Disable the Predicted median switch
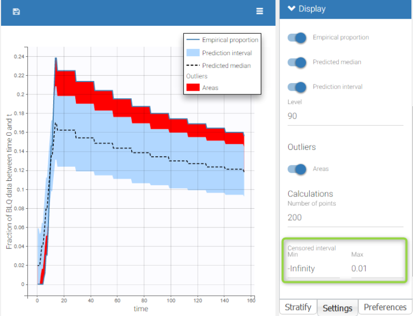 point(297,62)
